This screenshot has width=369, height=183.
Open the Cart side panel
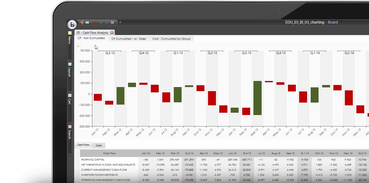[x=70, y=99]
